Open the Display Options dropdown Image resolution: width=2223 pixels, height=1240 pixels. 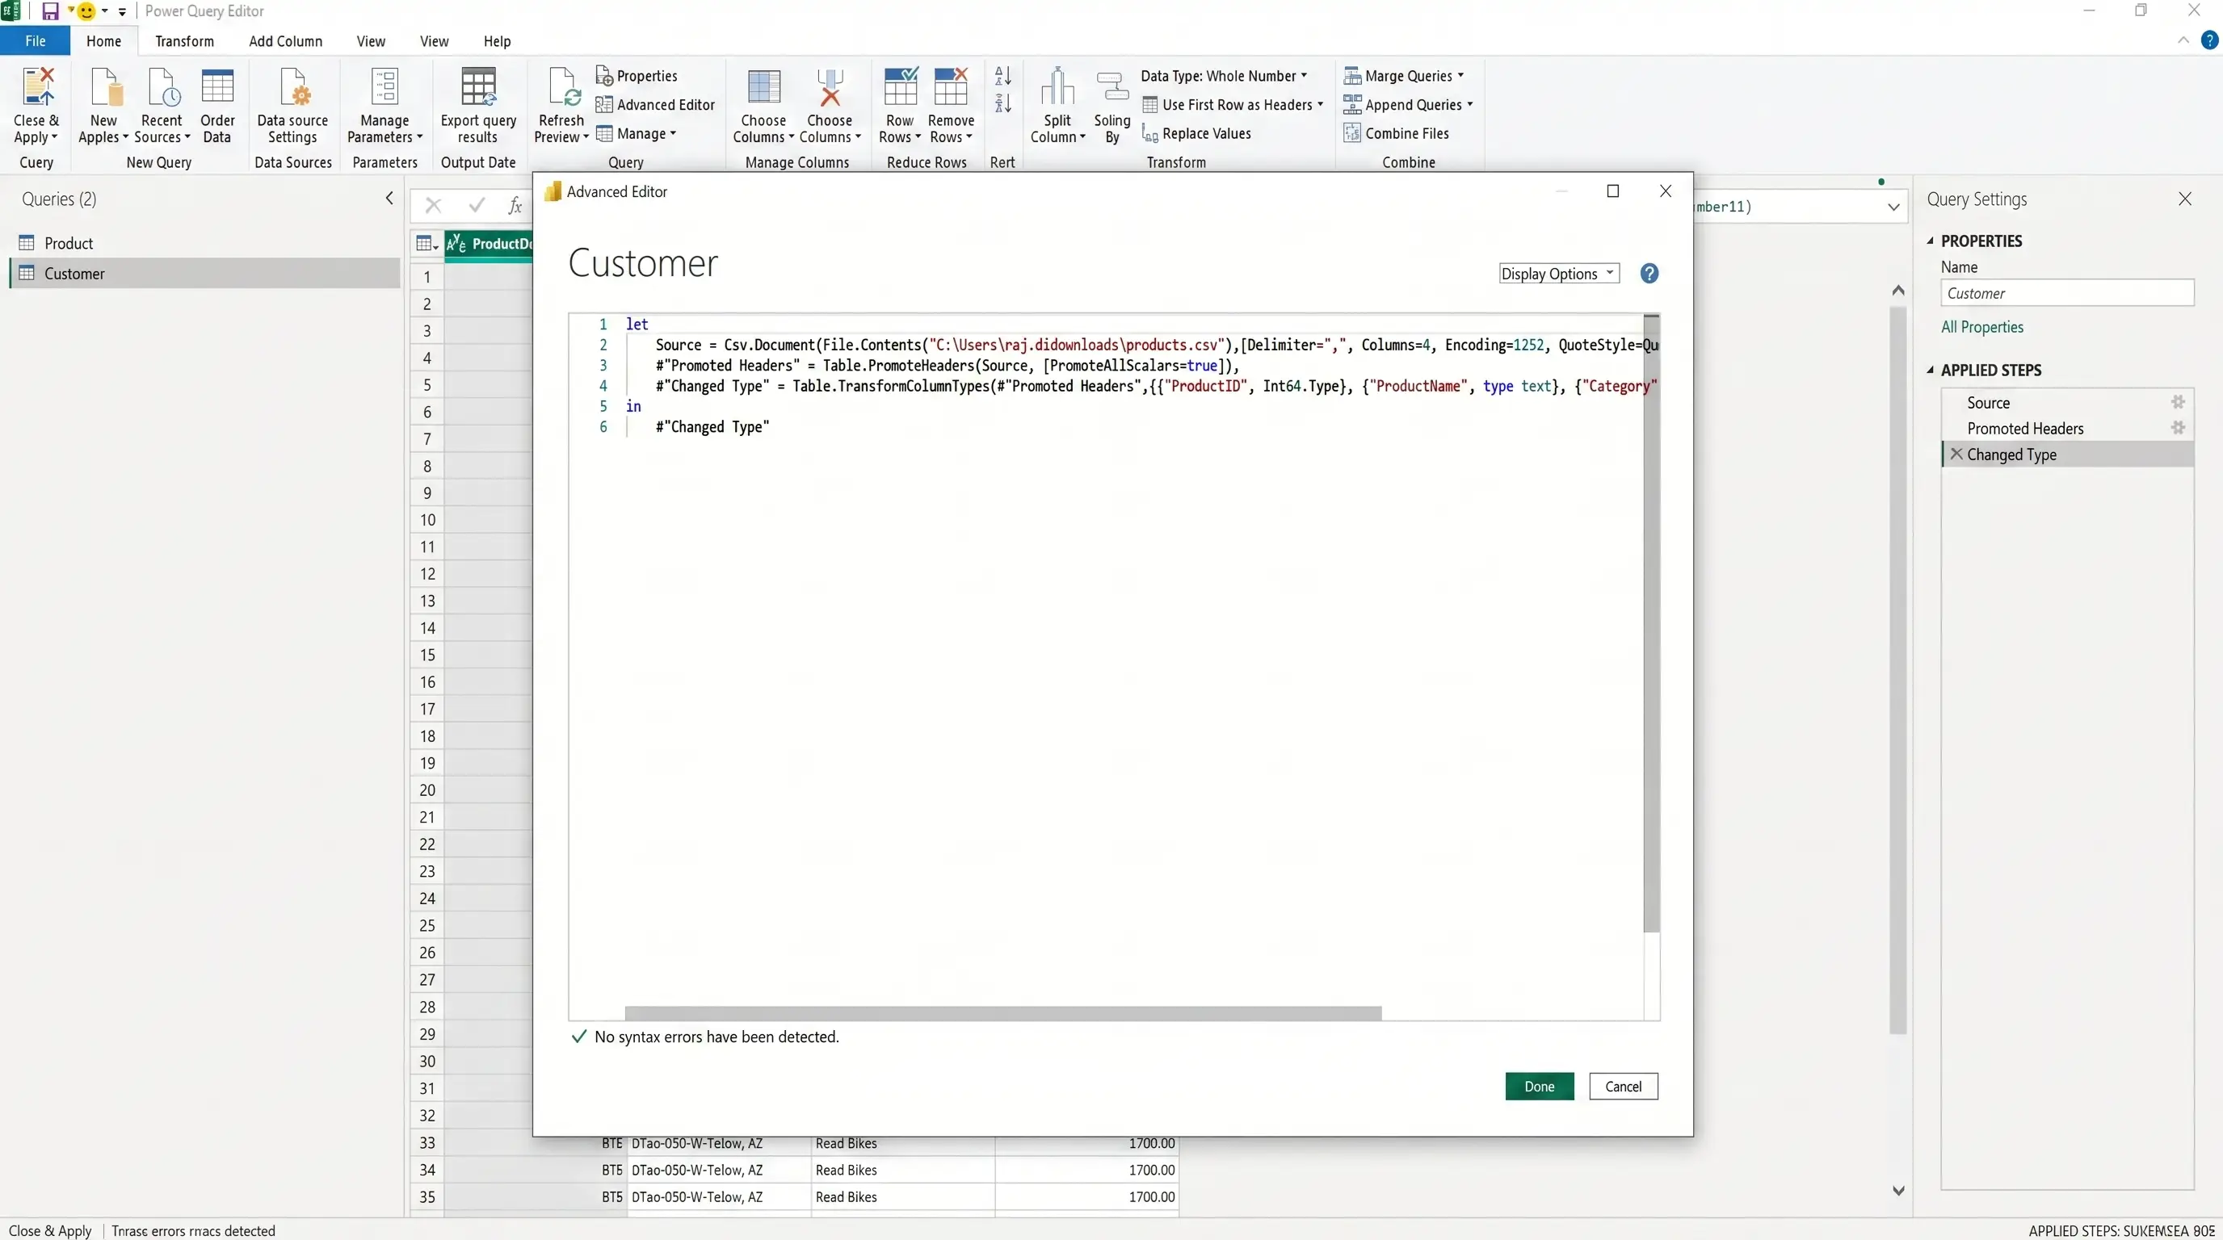[x=1558, y=274]
